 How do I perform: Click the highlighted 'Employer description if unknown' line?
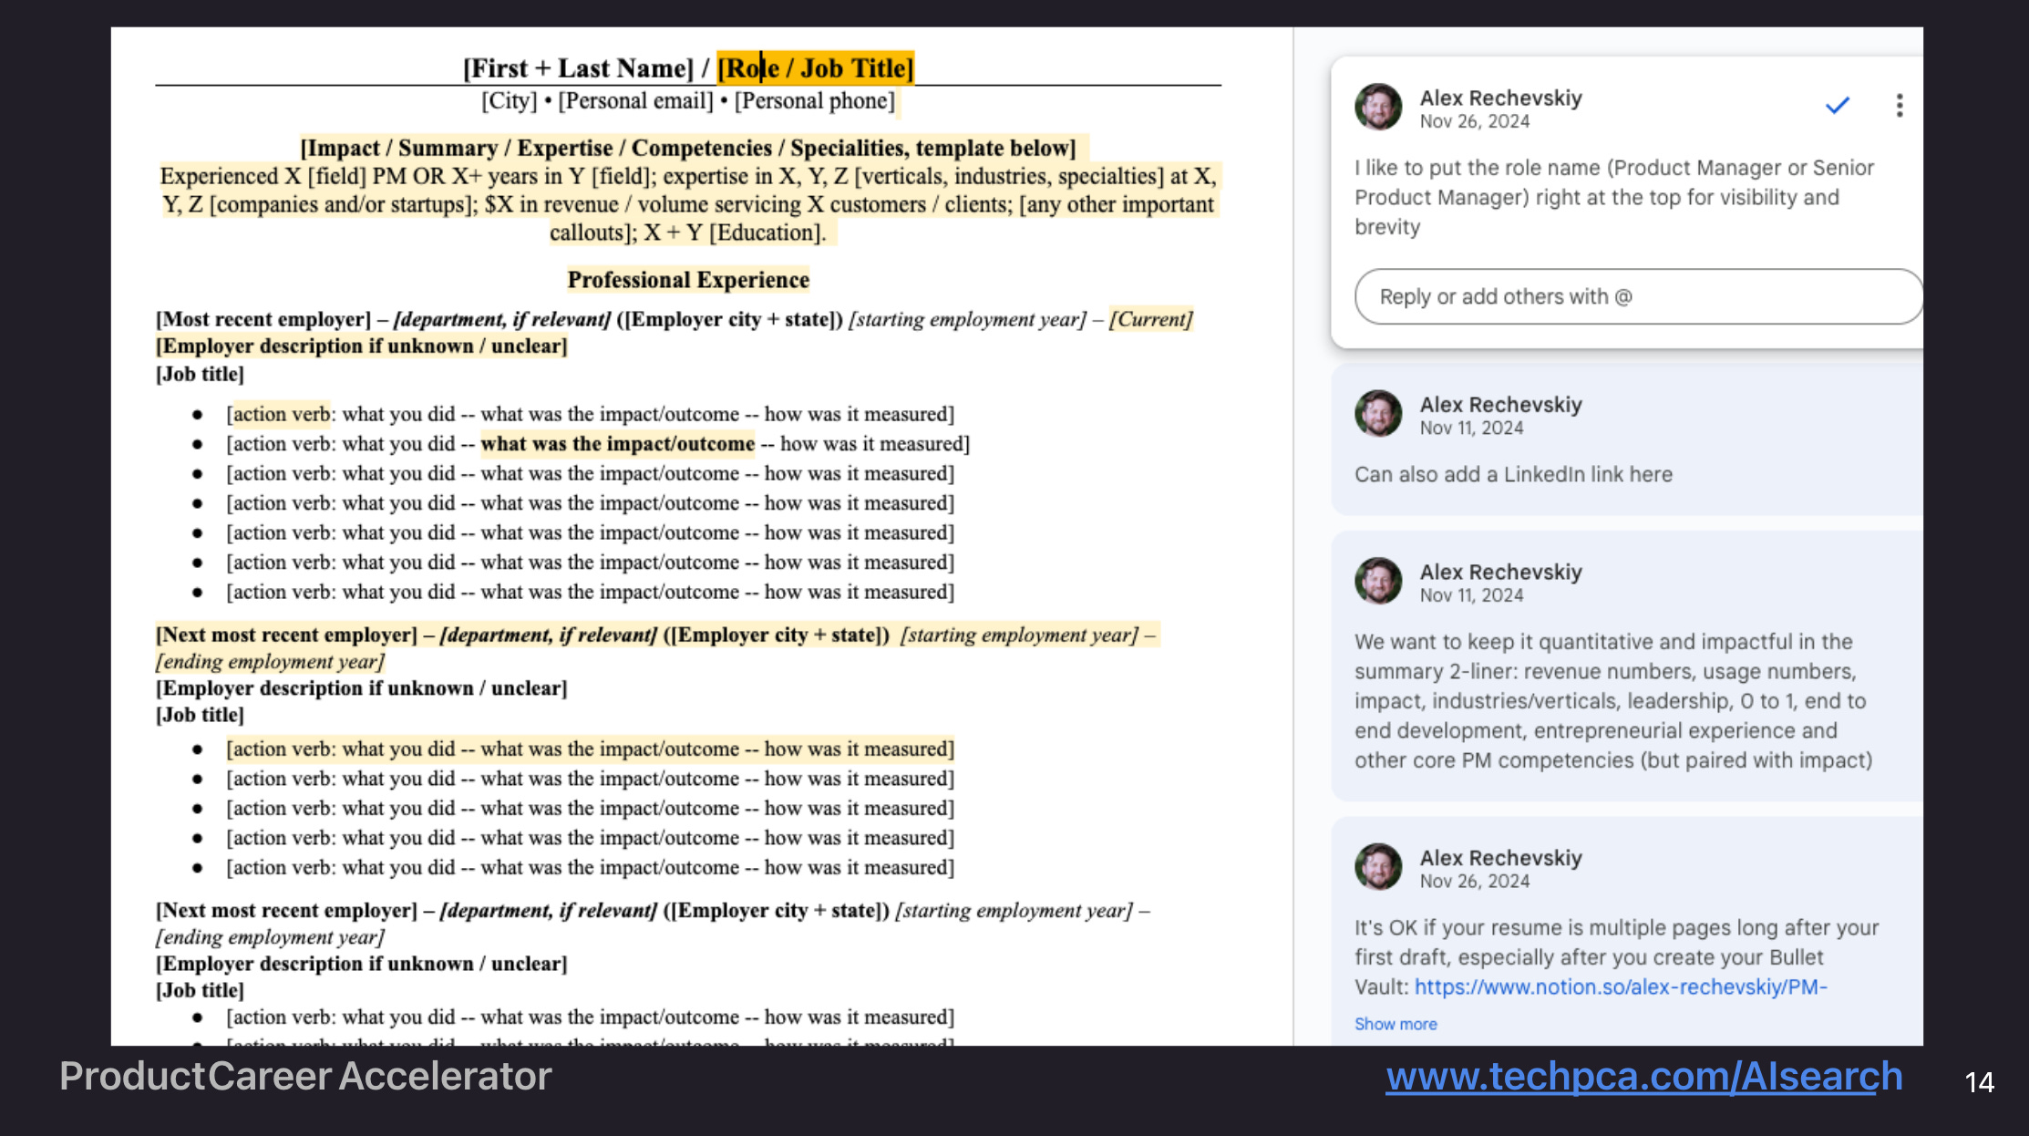[x=362, y=346]
